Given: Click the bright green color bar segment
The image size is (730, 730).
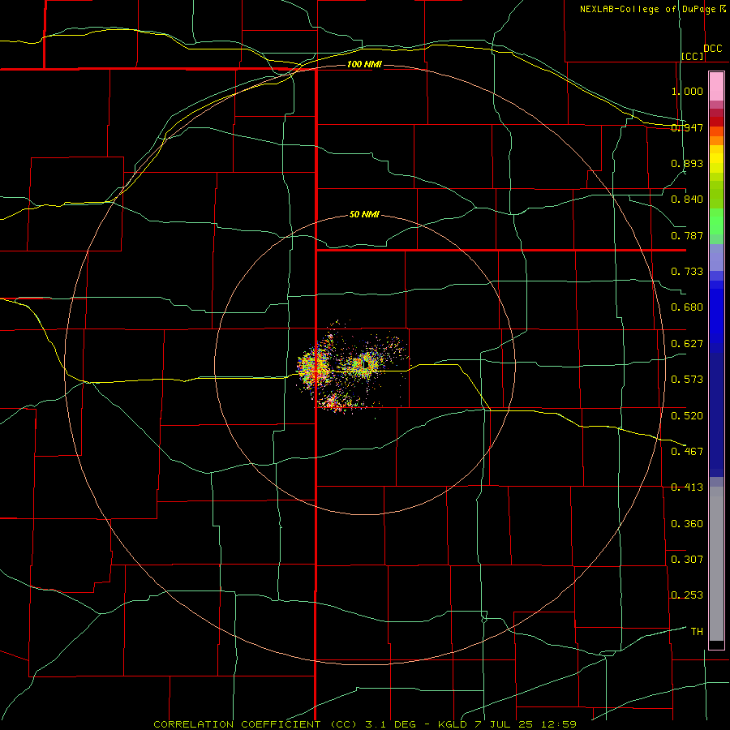Looking at the screenshot, I should point(716,221).
